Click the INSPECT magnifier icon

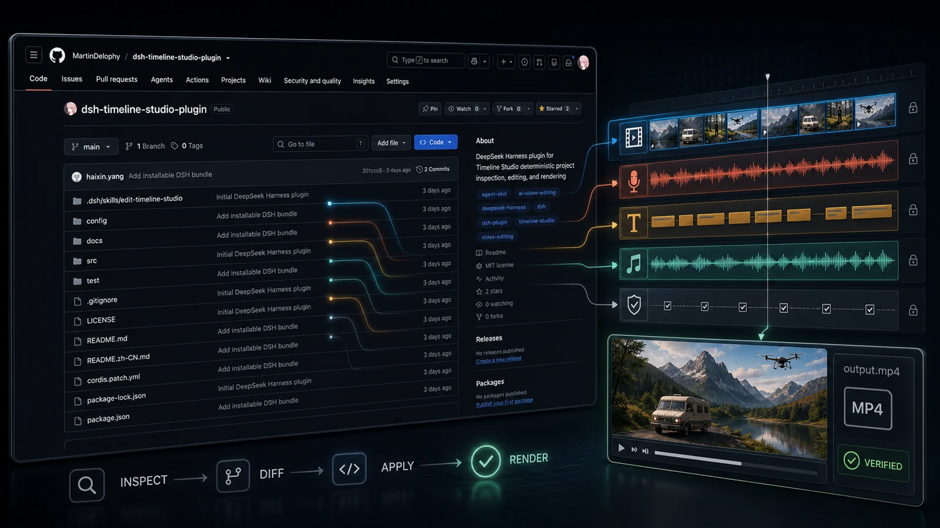coord(87,485)
